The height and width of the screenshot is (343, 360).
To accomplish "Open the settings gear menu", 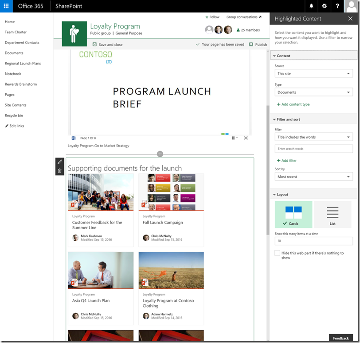I will click(x=324, y=6).
